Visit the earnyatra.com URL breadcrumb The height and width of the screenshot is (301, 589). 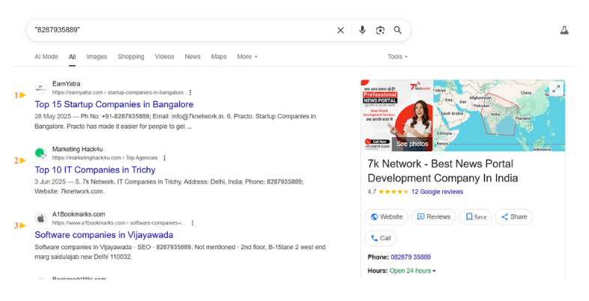pyautogui.click(x=118, y=92)
